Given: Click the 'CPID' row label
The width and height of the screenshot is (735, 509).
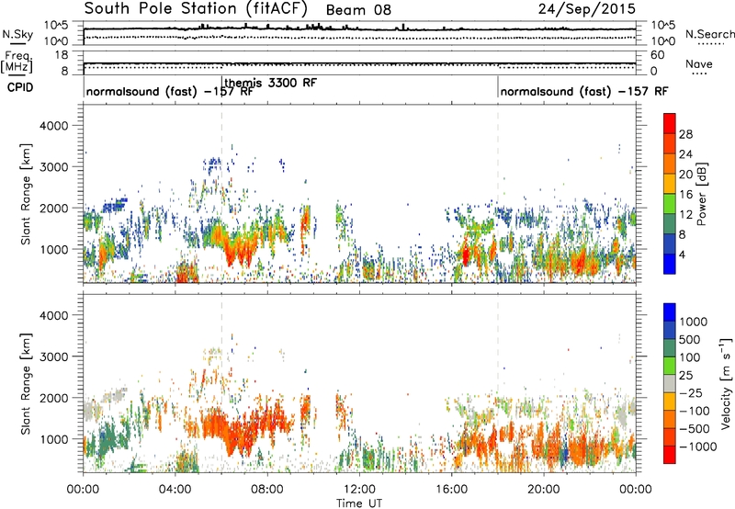Looking at the screenshot, I should pyautogui.click(x=20, y=87).
